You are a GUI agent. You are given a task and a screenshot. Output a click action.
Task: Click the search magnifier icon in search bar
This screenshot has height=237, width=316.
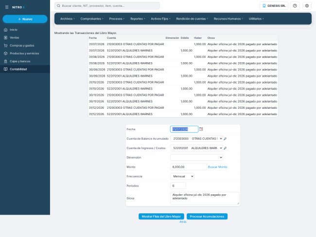click(58, 6)
